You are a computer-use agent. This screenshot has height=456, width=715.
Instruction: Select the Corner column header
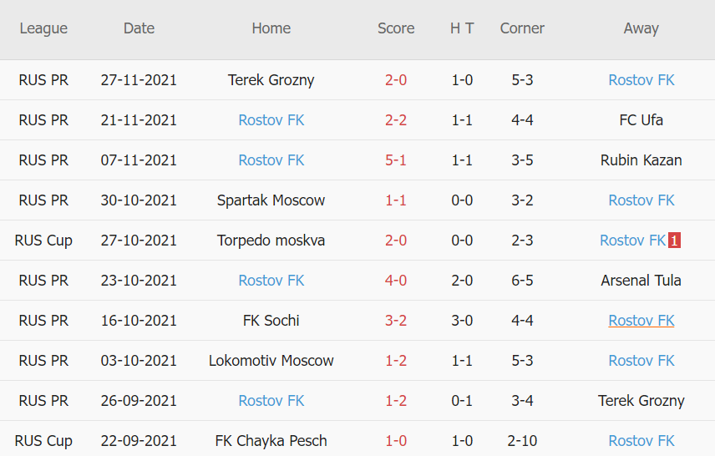tap(522, 28)
